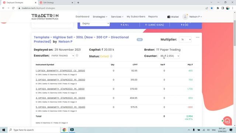The height and width of the screenshot is (133, 236).
Task: Open Nelson P author link
Action: pyautogui.click(x=65, y=41)
